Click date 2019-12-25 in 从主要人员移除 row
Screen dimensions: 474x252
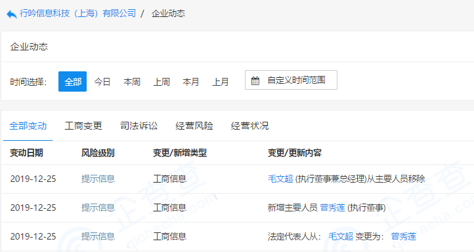point(33,179)
